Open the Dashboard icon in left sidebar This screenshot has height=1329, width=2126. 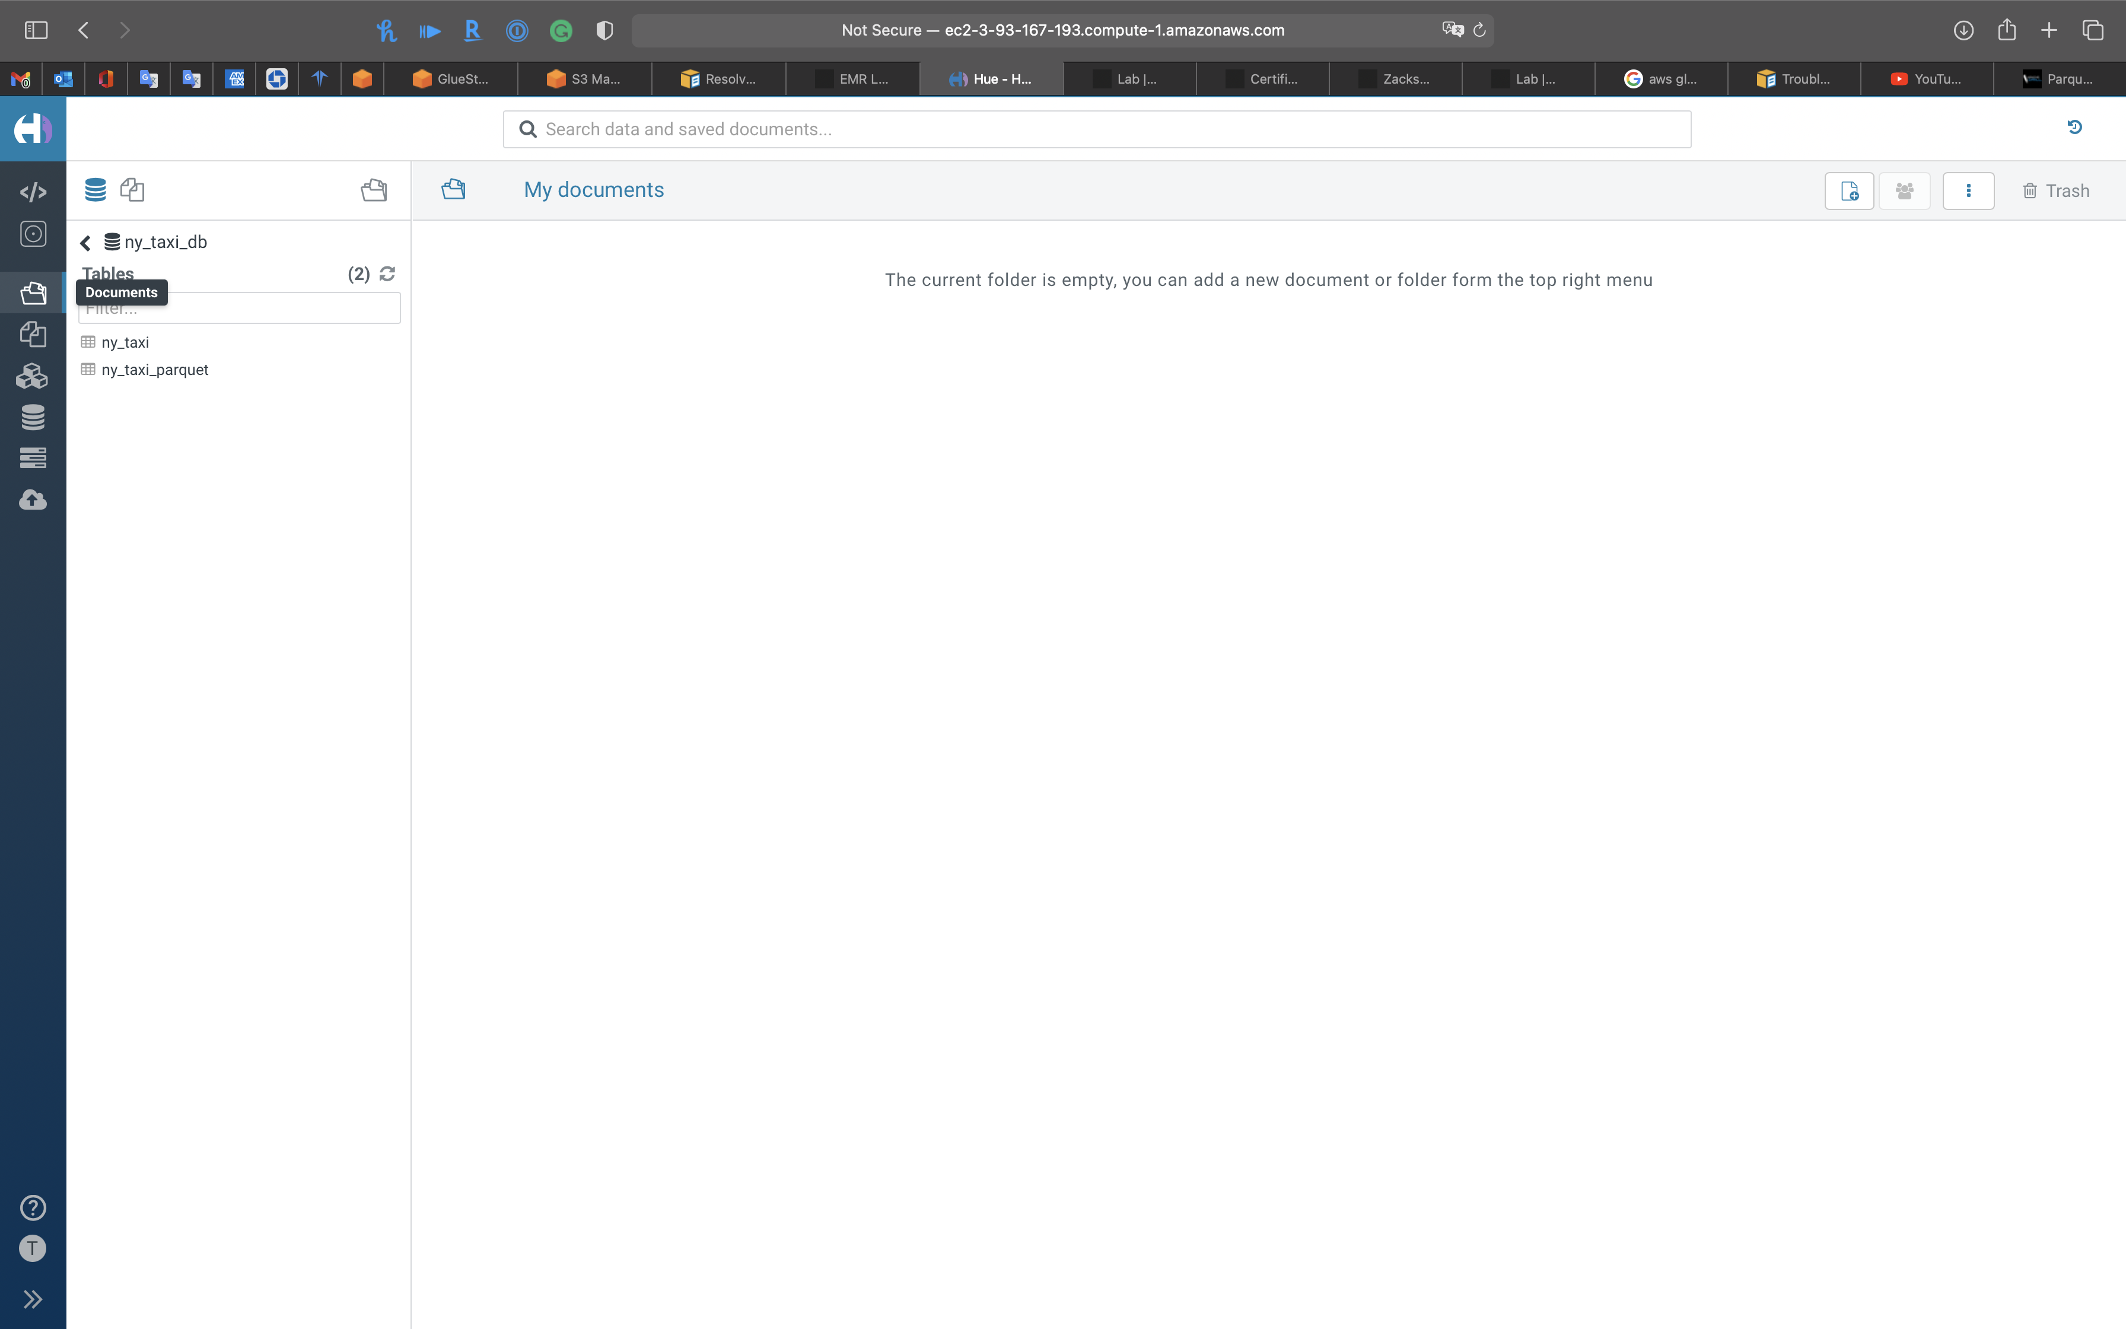point(33,234)
